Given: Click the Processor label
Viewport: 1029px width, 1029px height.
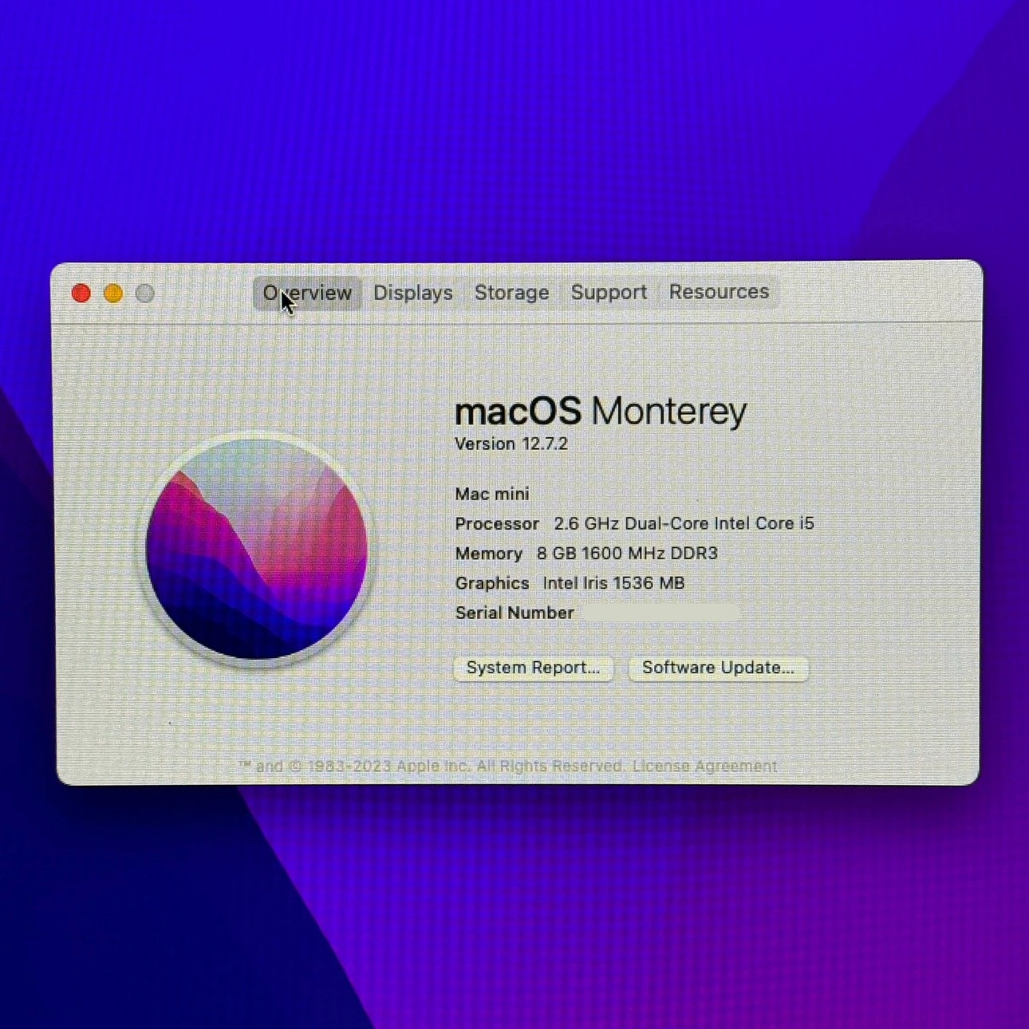Looking at the screenshot, I should coord(497,524).
